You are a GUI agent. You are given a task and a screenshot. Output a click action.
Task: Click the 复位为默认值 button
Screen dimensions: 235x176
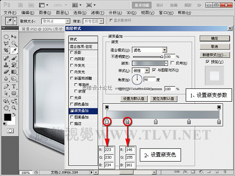pyautogui.click(x=164, y=99)
